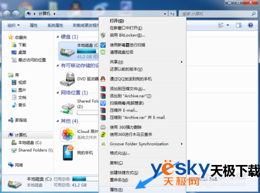Choose 添加到压缩文件(A)... menu entry
Image resolution: width=260 pixels, height=193 pixels.
[x=142, y=89]
